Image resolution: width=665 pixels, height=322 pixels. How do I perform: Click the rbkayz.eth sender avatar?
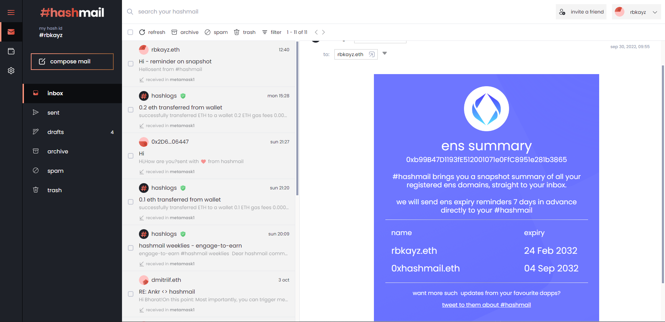coord(144,50)
